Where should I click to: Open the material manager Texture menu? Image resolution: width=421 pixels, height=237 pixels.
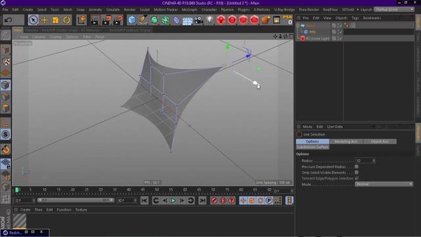click(81, 209)
